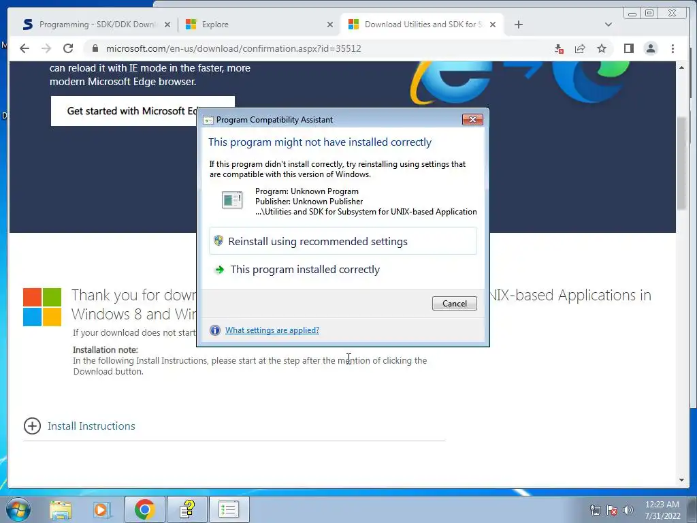The width and height of the screenshot is (697, 523).
Task: Toggle the Chrome side panel
Action: pyautogui.click(x=628, y=48)
